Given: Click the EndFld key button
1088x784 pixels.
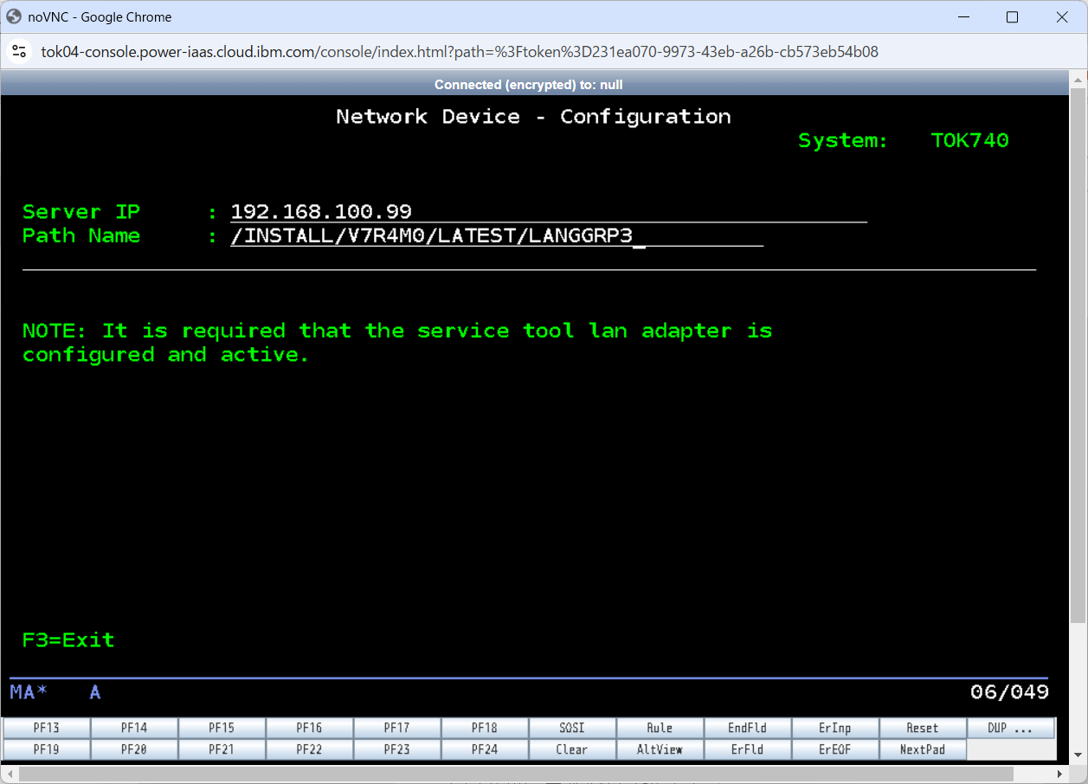Looking at the screenshot, I should coord(747,728).
